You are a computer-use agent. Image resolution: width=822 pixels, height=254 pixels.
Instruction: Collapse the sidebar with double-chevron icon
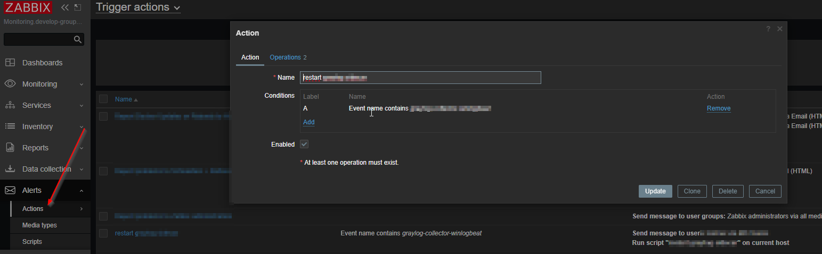[65, 7]
